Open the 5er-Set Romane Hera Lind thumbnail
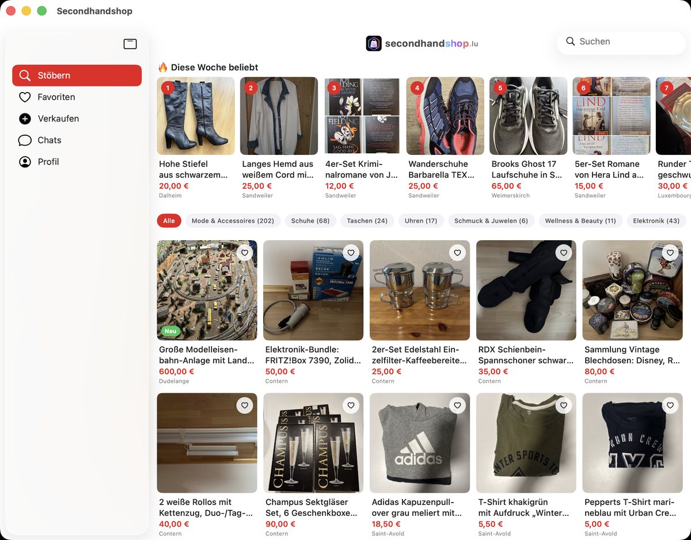 pyautogui.click(x=612, y=116)
